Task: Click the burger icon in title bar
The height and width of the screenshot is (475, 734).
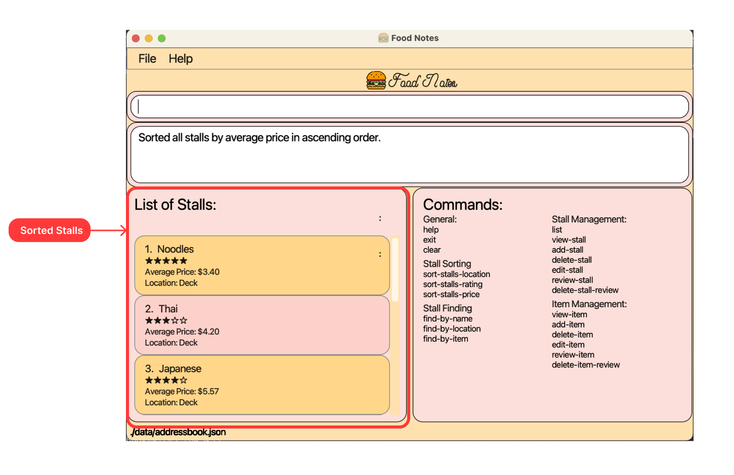Action: (383, 38)
